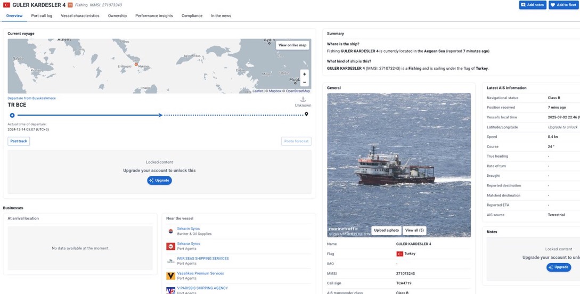Go to the Compliance tab

pyautogui.click(x=192, y=16)
